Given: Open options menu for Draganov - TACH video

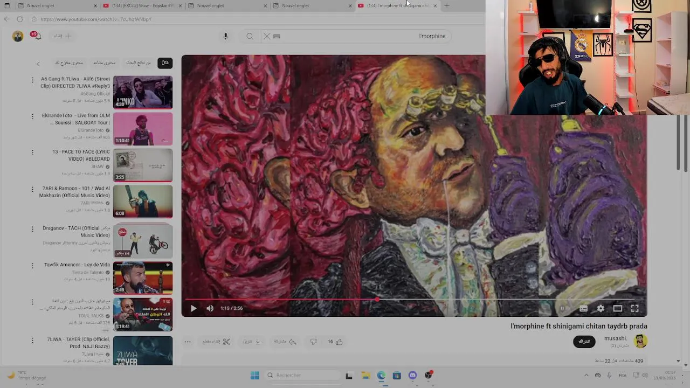Looking at the screenshot, I should (32, 228).
